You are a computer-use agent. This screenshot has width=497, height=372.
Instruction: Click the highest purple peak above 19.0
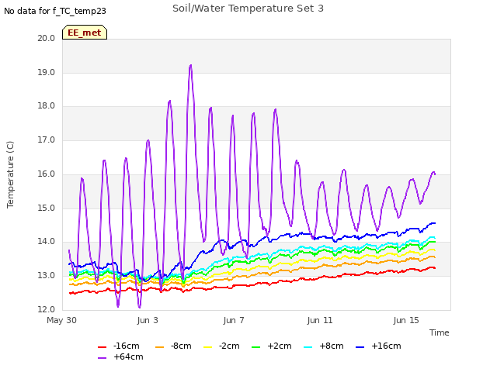(x=190, y=65)
